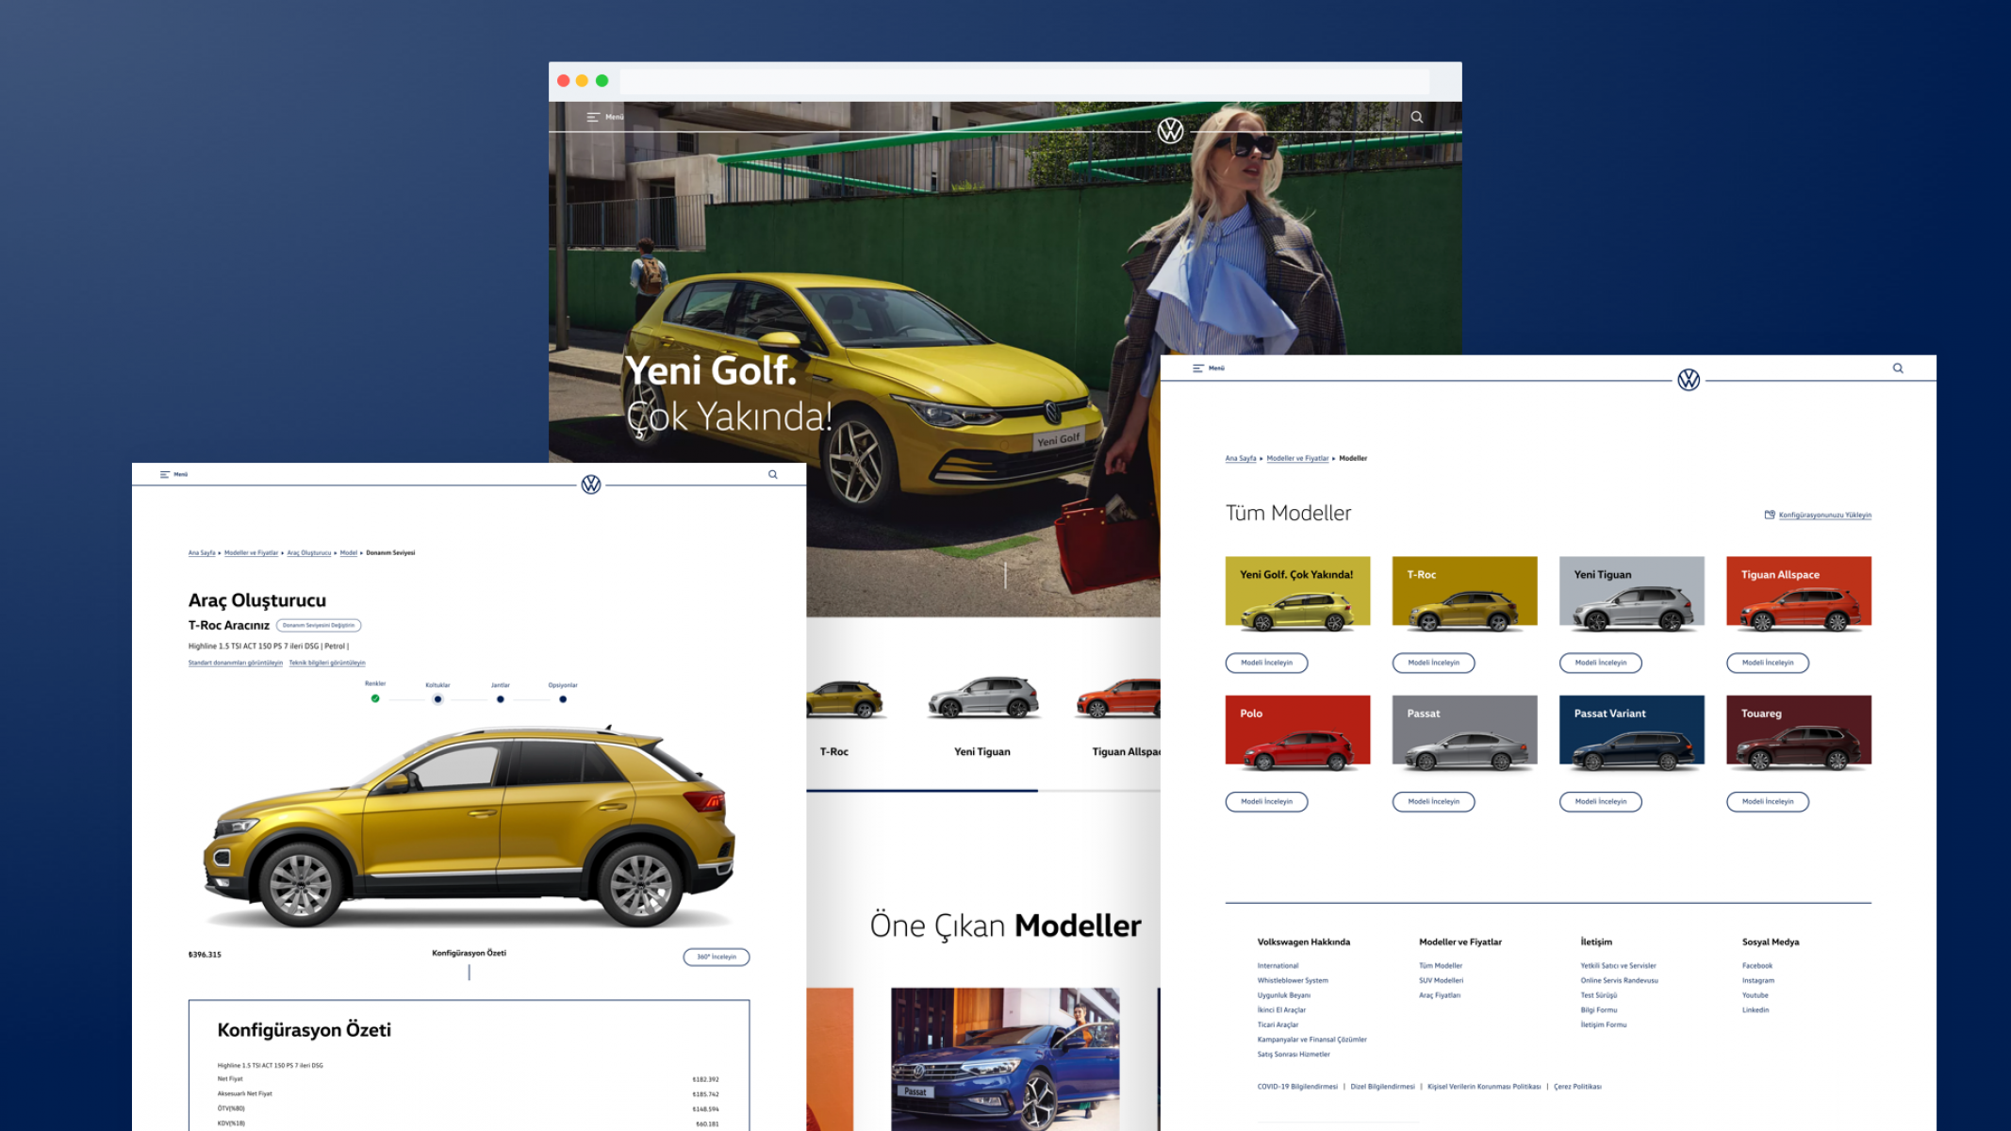This screenshot has height=1131, width=2011.
Task: Click the Modeller ve Fiyatlar breadcrumb on the Tüm Modeller page
Action: click(x=1297, y=459)
